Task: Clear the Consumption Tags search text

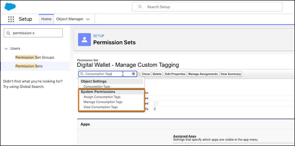Action: (x=133, y=74)
